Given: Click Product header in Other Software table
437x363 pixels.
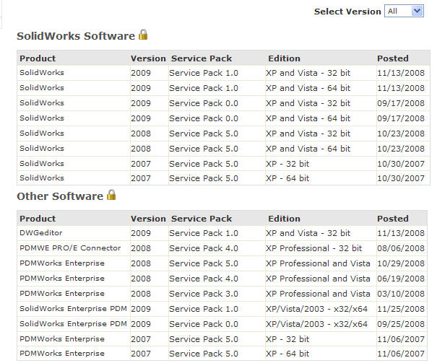Looking at the screenshot, I should click(x=38, y=219).
